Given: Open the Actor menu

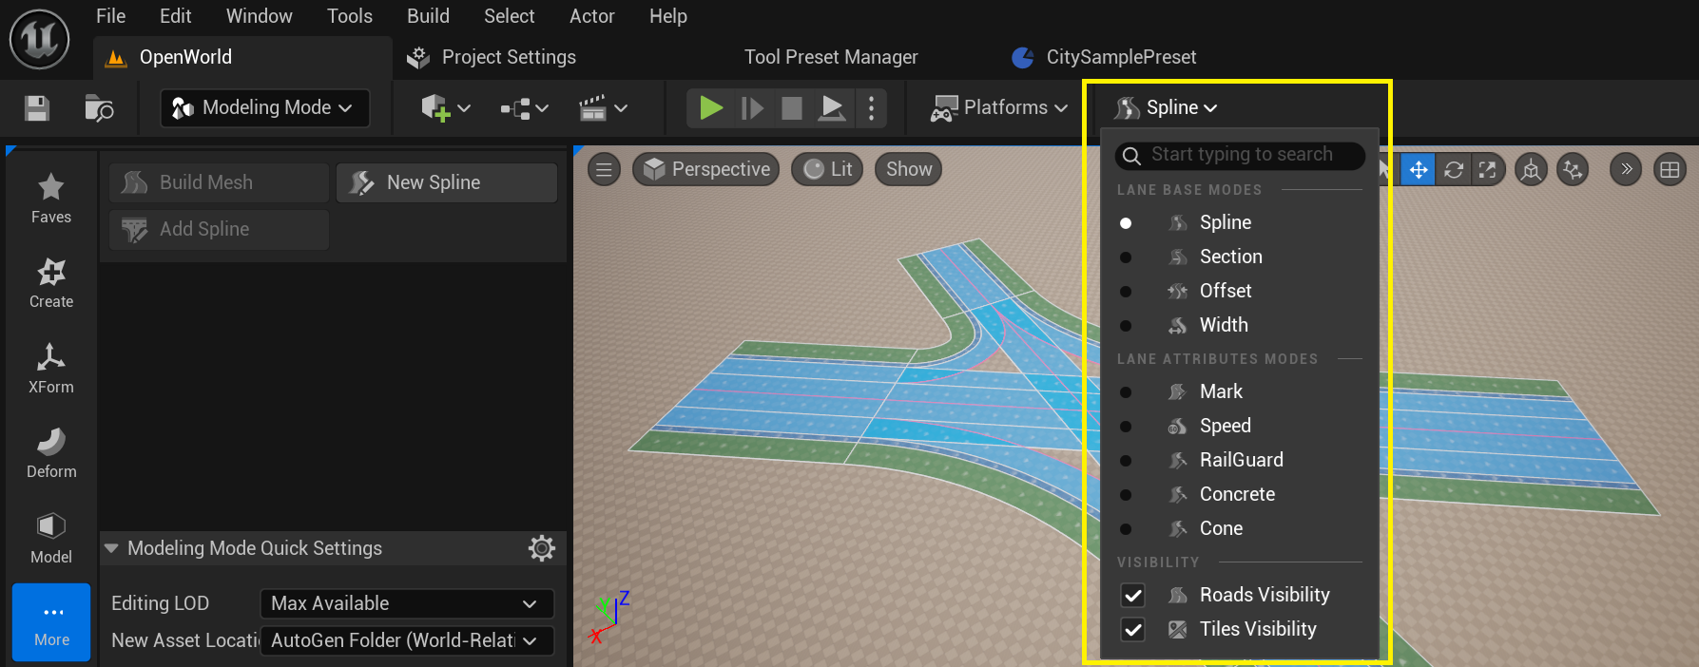Looking at the screenshot, I should pyautogui.click(x=591, y=16).
